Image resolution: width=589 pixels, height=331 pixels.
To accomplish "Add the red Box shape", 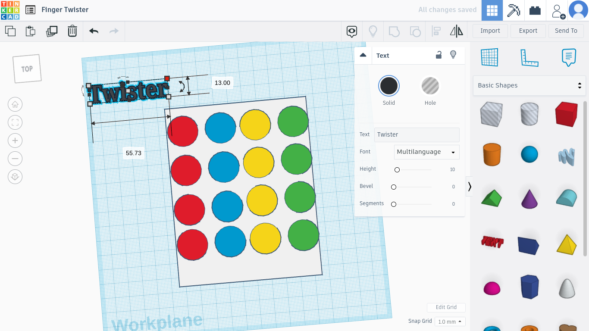I will click(x=567, y=114).
